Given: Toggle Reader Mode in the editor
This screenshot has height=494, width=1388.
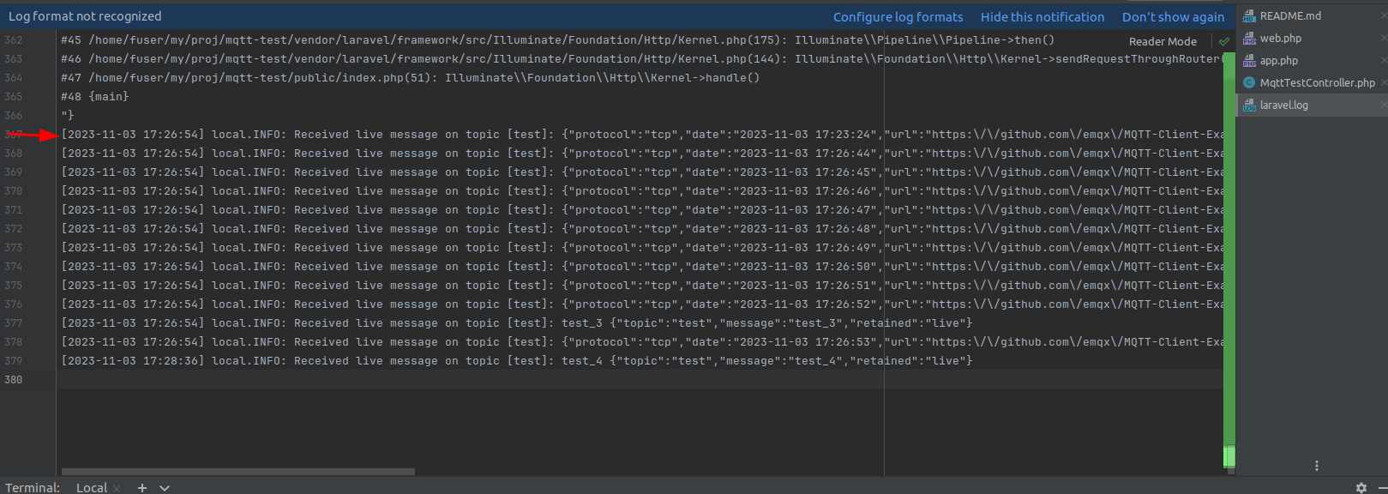Looking at the screenshot, I should [1163, 41].
